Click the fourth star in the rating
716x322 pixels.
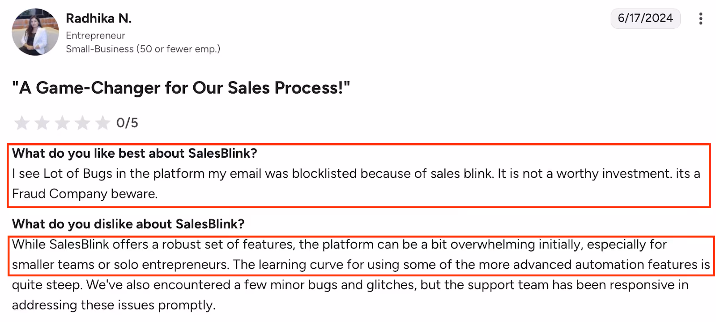tap(83, 122)
